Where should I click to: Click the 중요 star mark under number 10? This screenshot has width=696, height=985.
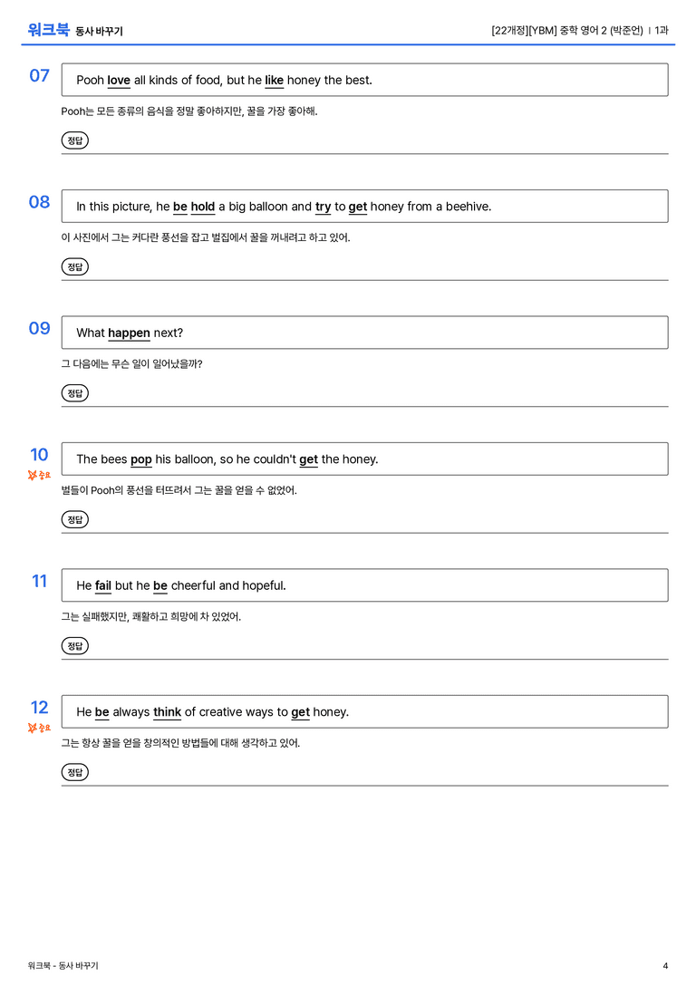tap(39, 476)
